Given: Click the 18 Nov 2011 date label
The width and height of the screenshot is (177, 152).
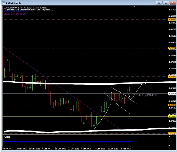Looking at the screenshot, I should coord(21,149).
